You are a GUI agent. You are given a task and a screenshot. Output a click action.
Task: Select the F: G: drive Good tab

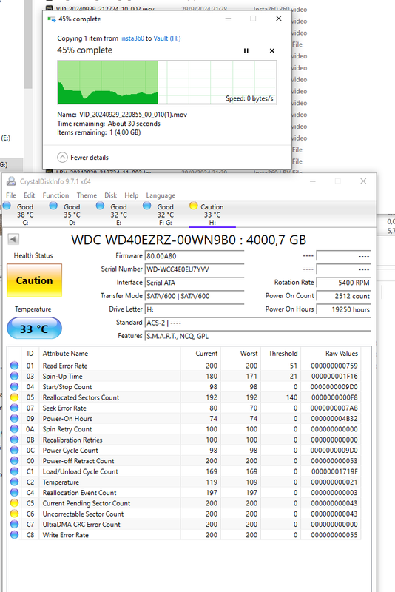tap(163, 215)
